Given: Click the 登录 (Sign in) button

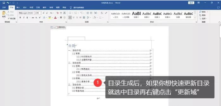Looking at the screenshot, I should pyautogui.click(x=191, y=3).
